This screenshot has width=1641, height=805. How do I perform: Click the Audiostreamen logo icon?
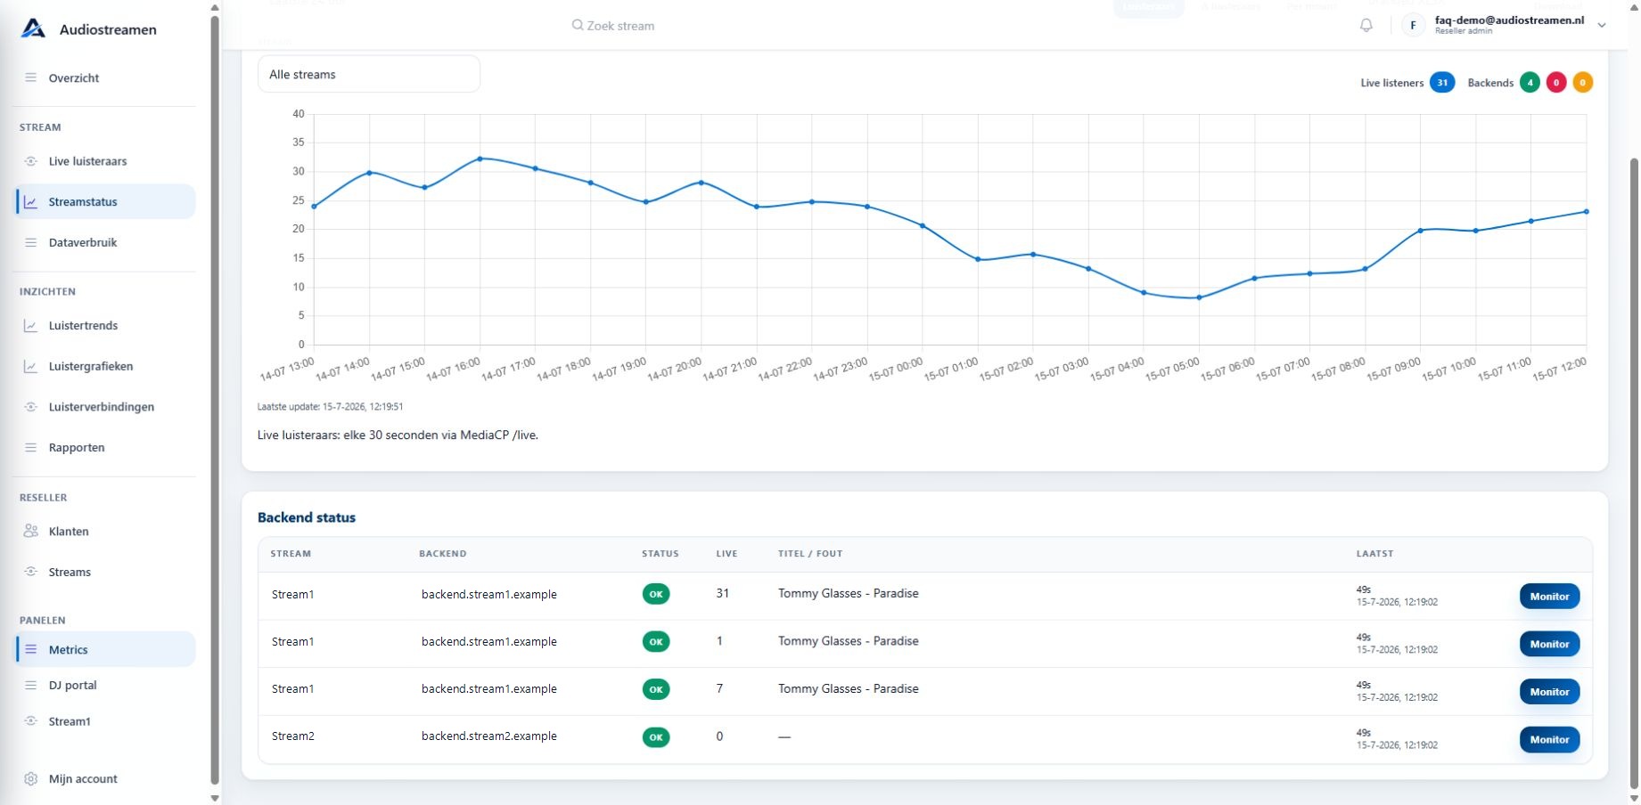click(x=33, y=28)
